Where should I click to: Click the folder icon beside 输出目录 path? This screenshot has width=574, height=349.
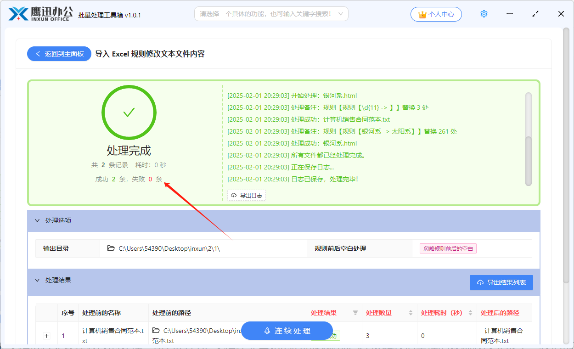coord(110,248)
